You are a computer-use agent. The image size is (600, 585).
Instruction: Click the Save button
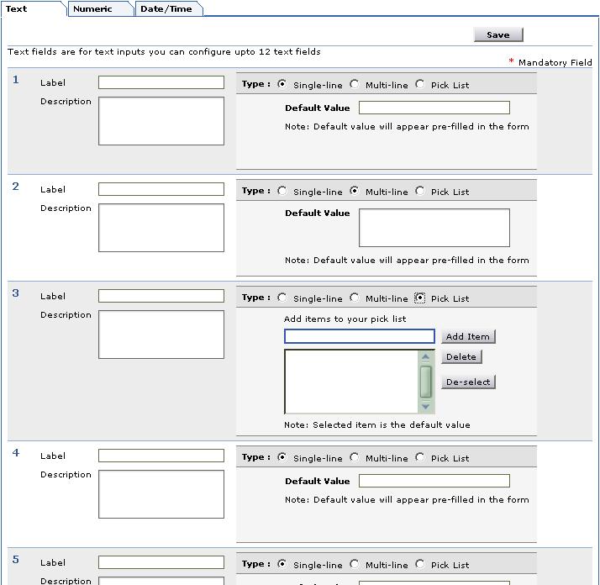(x=497, y=34)
